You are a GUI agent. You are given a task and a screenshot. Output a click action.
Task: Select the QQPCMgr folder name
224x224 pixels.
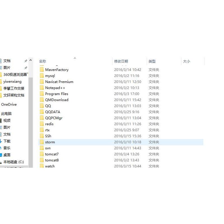click(x=54, y=118)
